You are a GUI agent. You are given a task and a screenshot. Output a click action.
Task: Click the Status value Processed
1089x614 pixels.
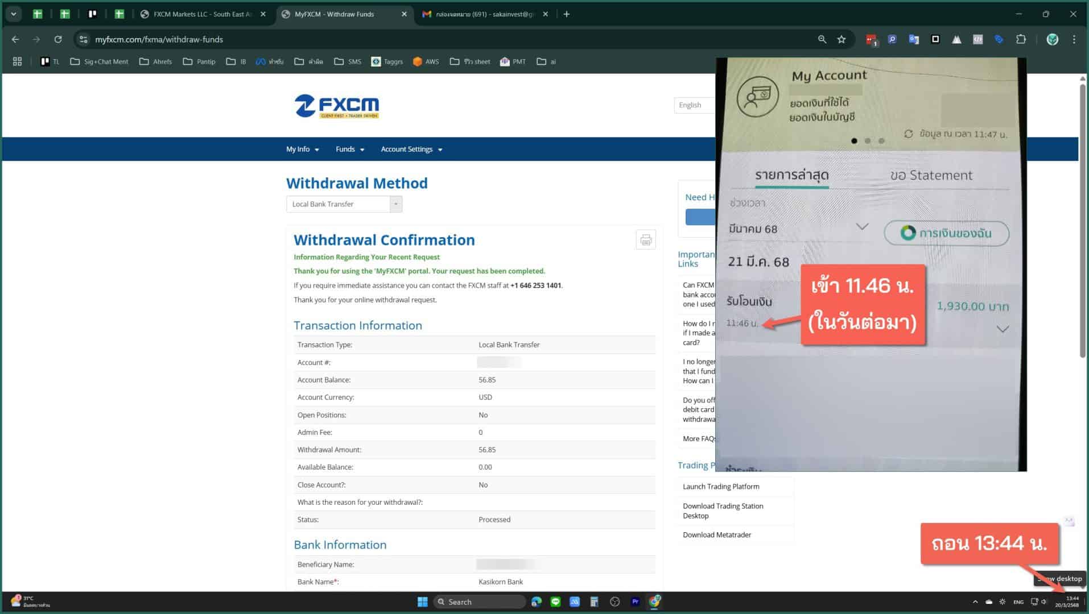click(x=494, y=520)
